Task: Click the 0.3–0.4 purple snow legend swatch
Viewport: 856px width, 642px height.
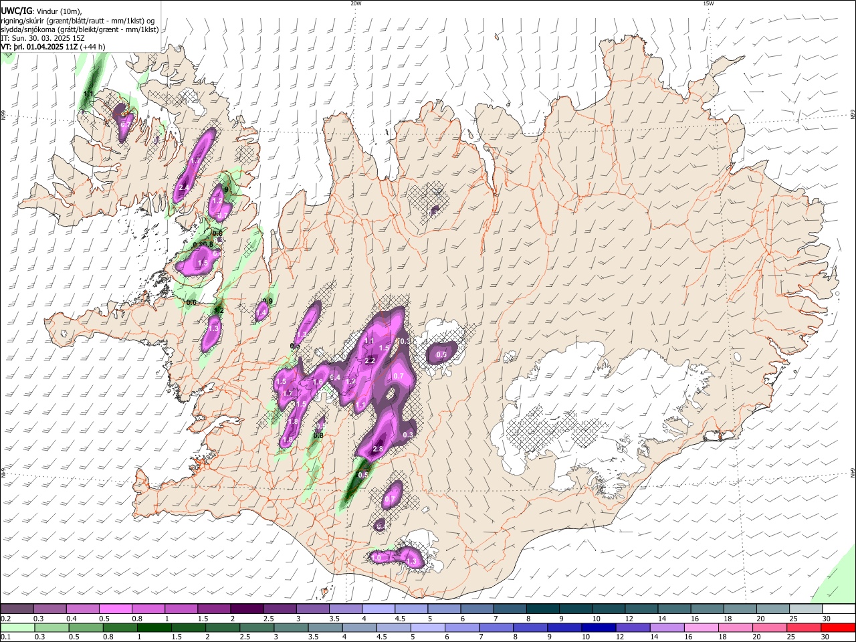Action: pyautogui.click(x=50, y=609)
